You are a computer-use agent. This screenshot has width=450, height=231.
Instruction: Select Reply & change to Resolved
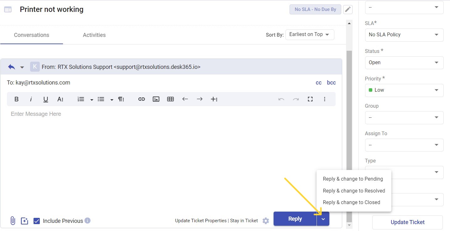point(354,190)
